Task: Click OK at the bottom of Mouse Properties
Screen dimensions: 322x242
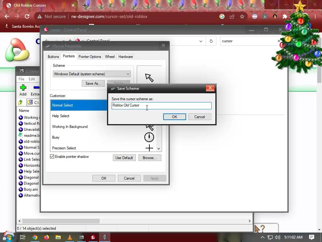Action: (x=104, y=178)
